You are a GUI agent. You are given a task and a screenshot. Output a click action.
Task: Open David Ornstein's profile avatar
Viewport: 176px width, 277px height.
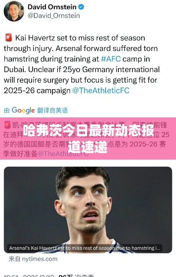tap(14, 11)
